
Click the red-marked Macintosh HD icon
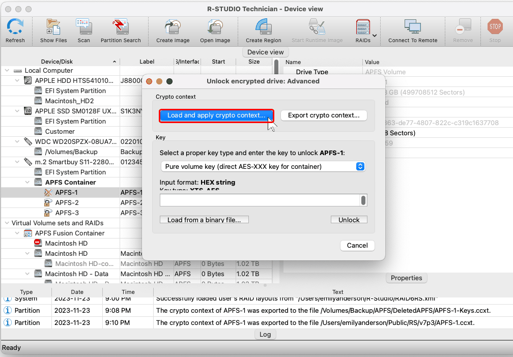pyautogui.click(x=38, y=243)
